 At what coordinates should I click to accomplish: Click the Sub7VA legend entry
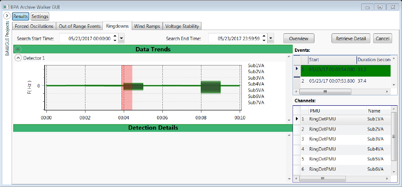pos(256,102)
